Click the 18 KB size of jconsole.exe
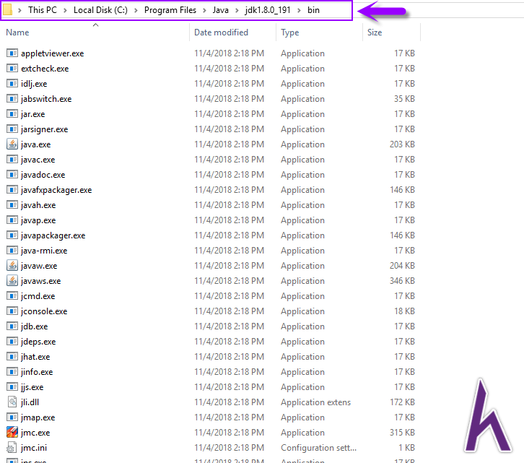Viewport: 524px width, 463px height. pos(404,311)
